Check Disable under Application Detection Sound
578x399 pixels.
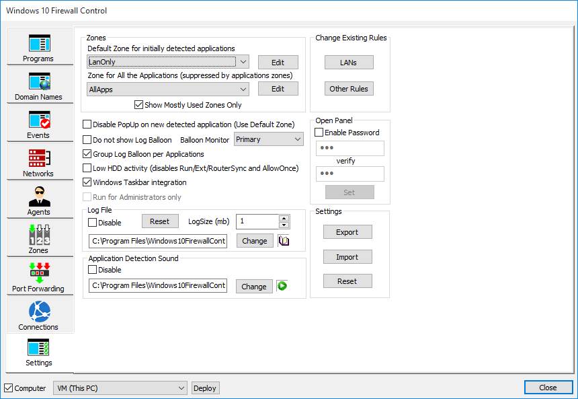tap(93, 270)
